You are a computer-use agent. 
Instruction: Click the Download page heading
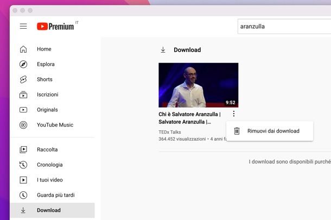(x=187, y=50)
